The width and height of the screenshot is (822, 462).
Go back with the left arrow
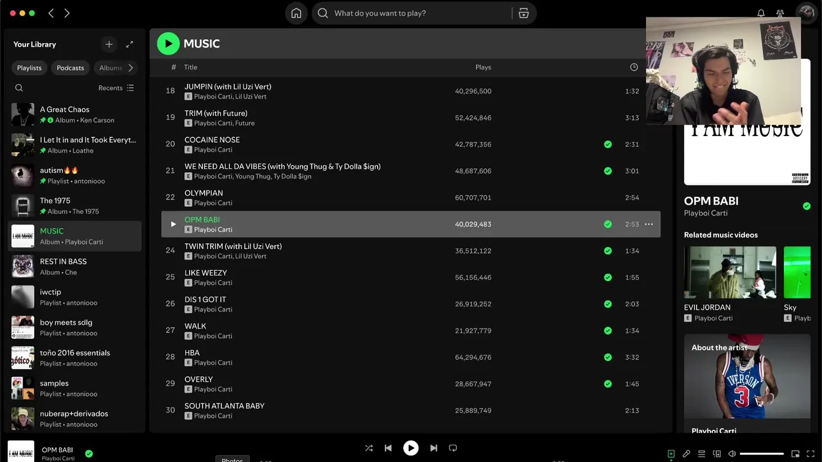51,13
